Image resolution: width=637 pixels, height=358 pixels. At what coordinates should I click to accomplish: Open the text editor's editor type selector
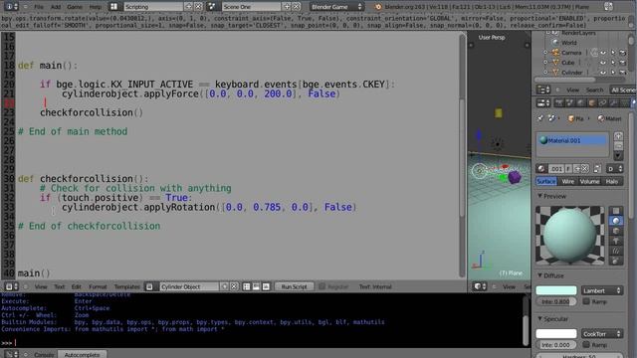pos(11,286)
